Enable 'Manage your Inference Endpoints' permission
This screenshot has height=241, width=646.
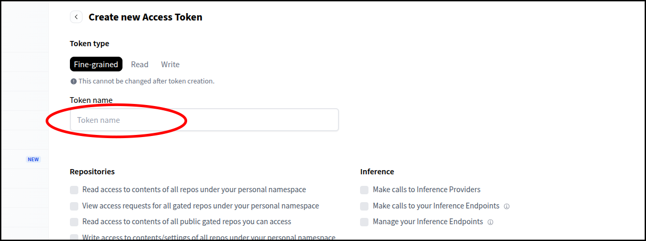(364, 222)
